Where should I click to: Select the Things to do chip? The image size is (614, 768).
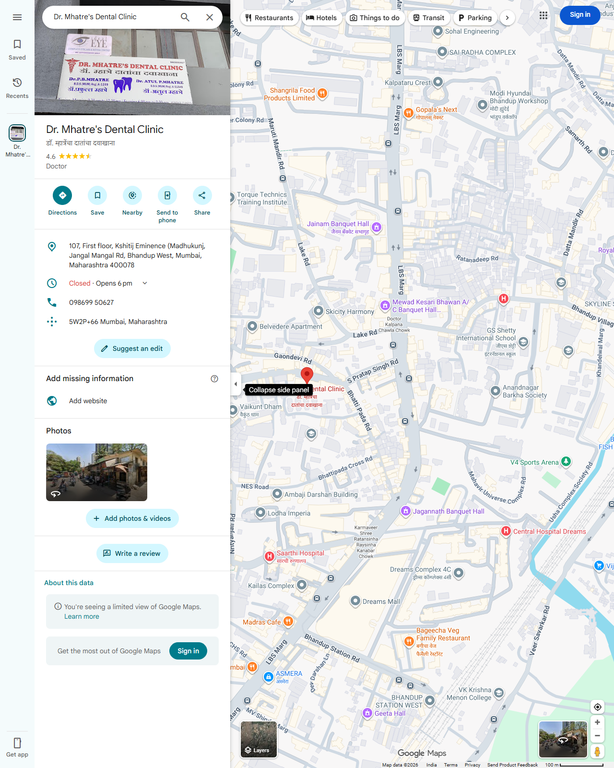click(375, 18)
